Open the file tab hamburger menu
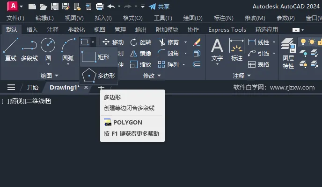Image resolution: width=322 pixels, height=187 pixels. tap(11, 87)
